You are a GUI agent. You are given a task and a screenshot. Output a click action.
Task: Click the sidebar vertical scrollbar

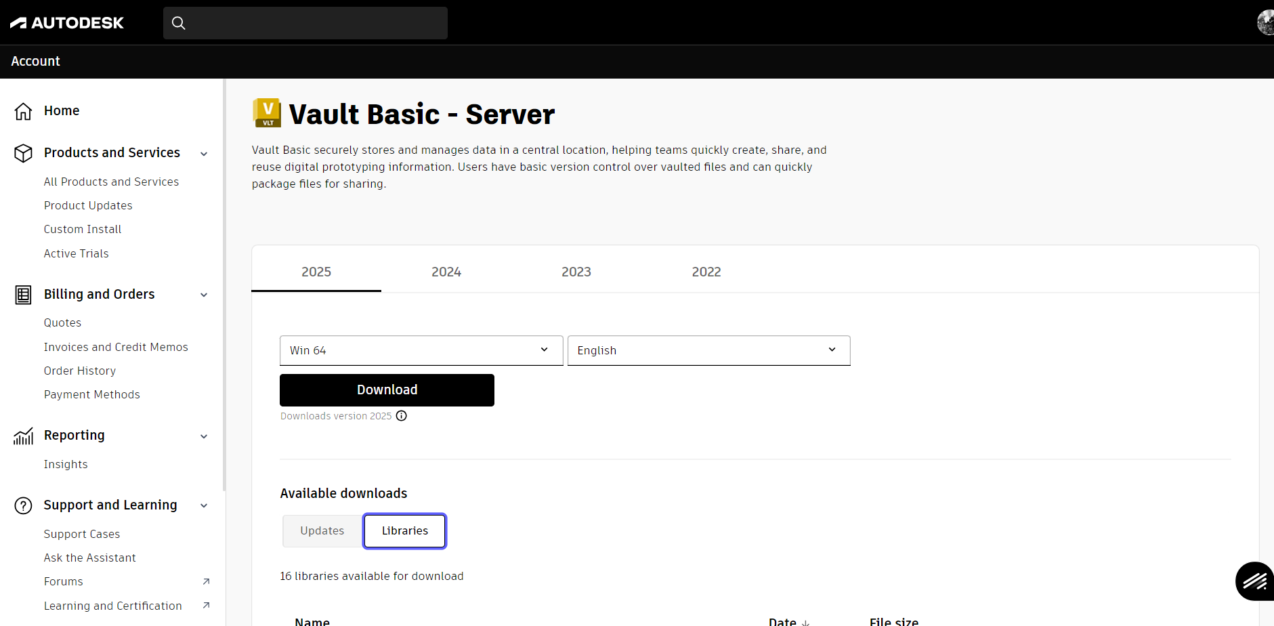pyautogui.click(x=224, y=285)
